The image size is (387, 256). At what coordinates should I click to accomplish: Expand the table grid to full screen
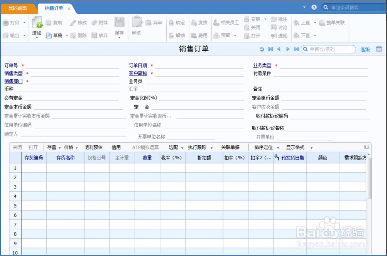(x=367, y=147)
